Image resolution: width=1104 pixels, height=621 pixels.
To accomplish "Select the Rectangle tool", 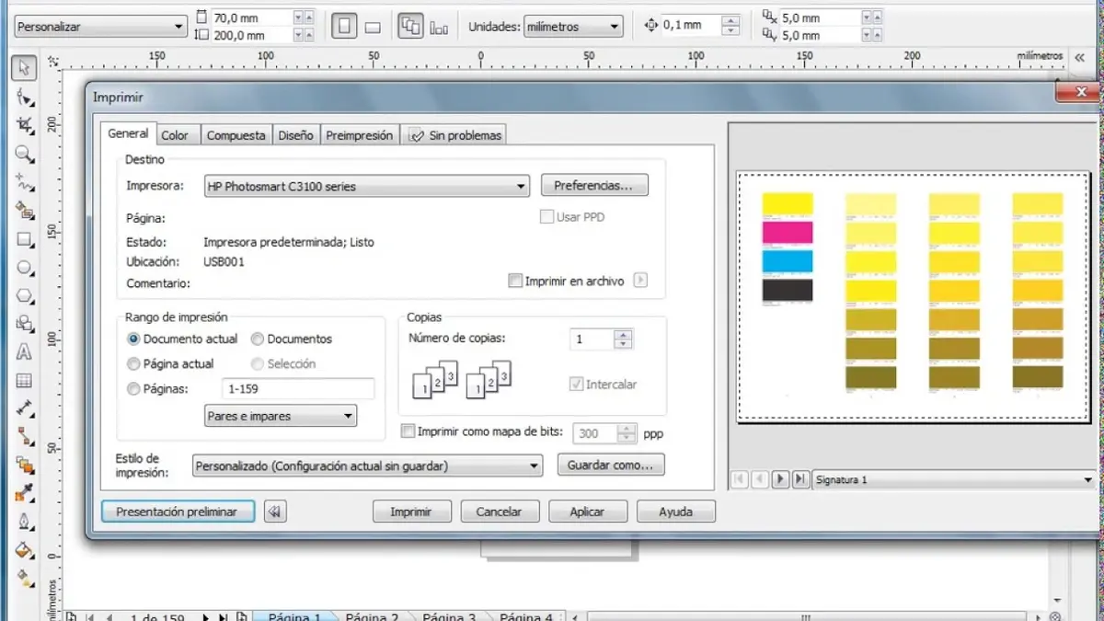I will point(23,240).
